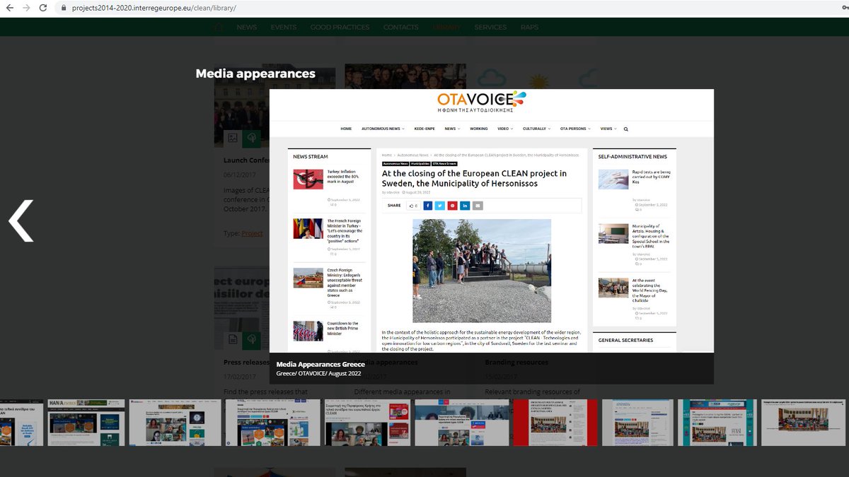Open the OTAVOICE search magnifier
This screenshot has height=477, width=849.
point(625,129)
